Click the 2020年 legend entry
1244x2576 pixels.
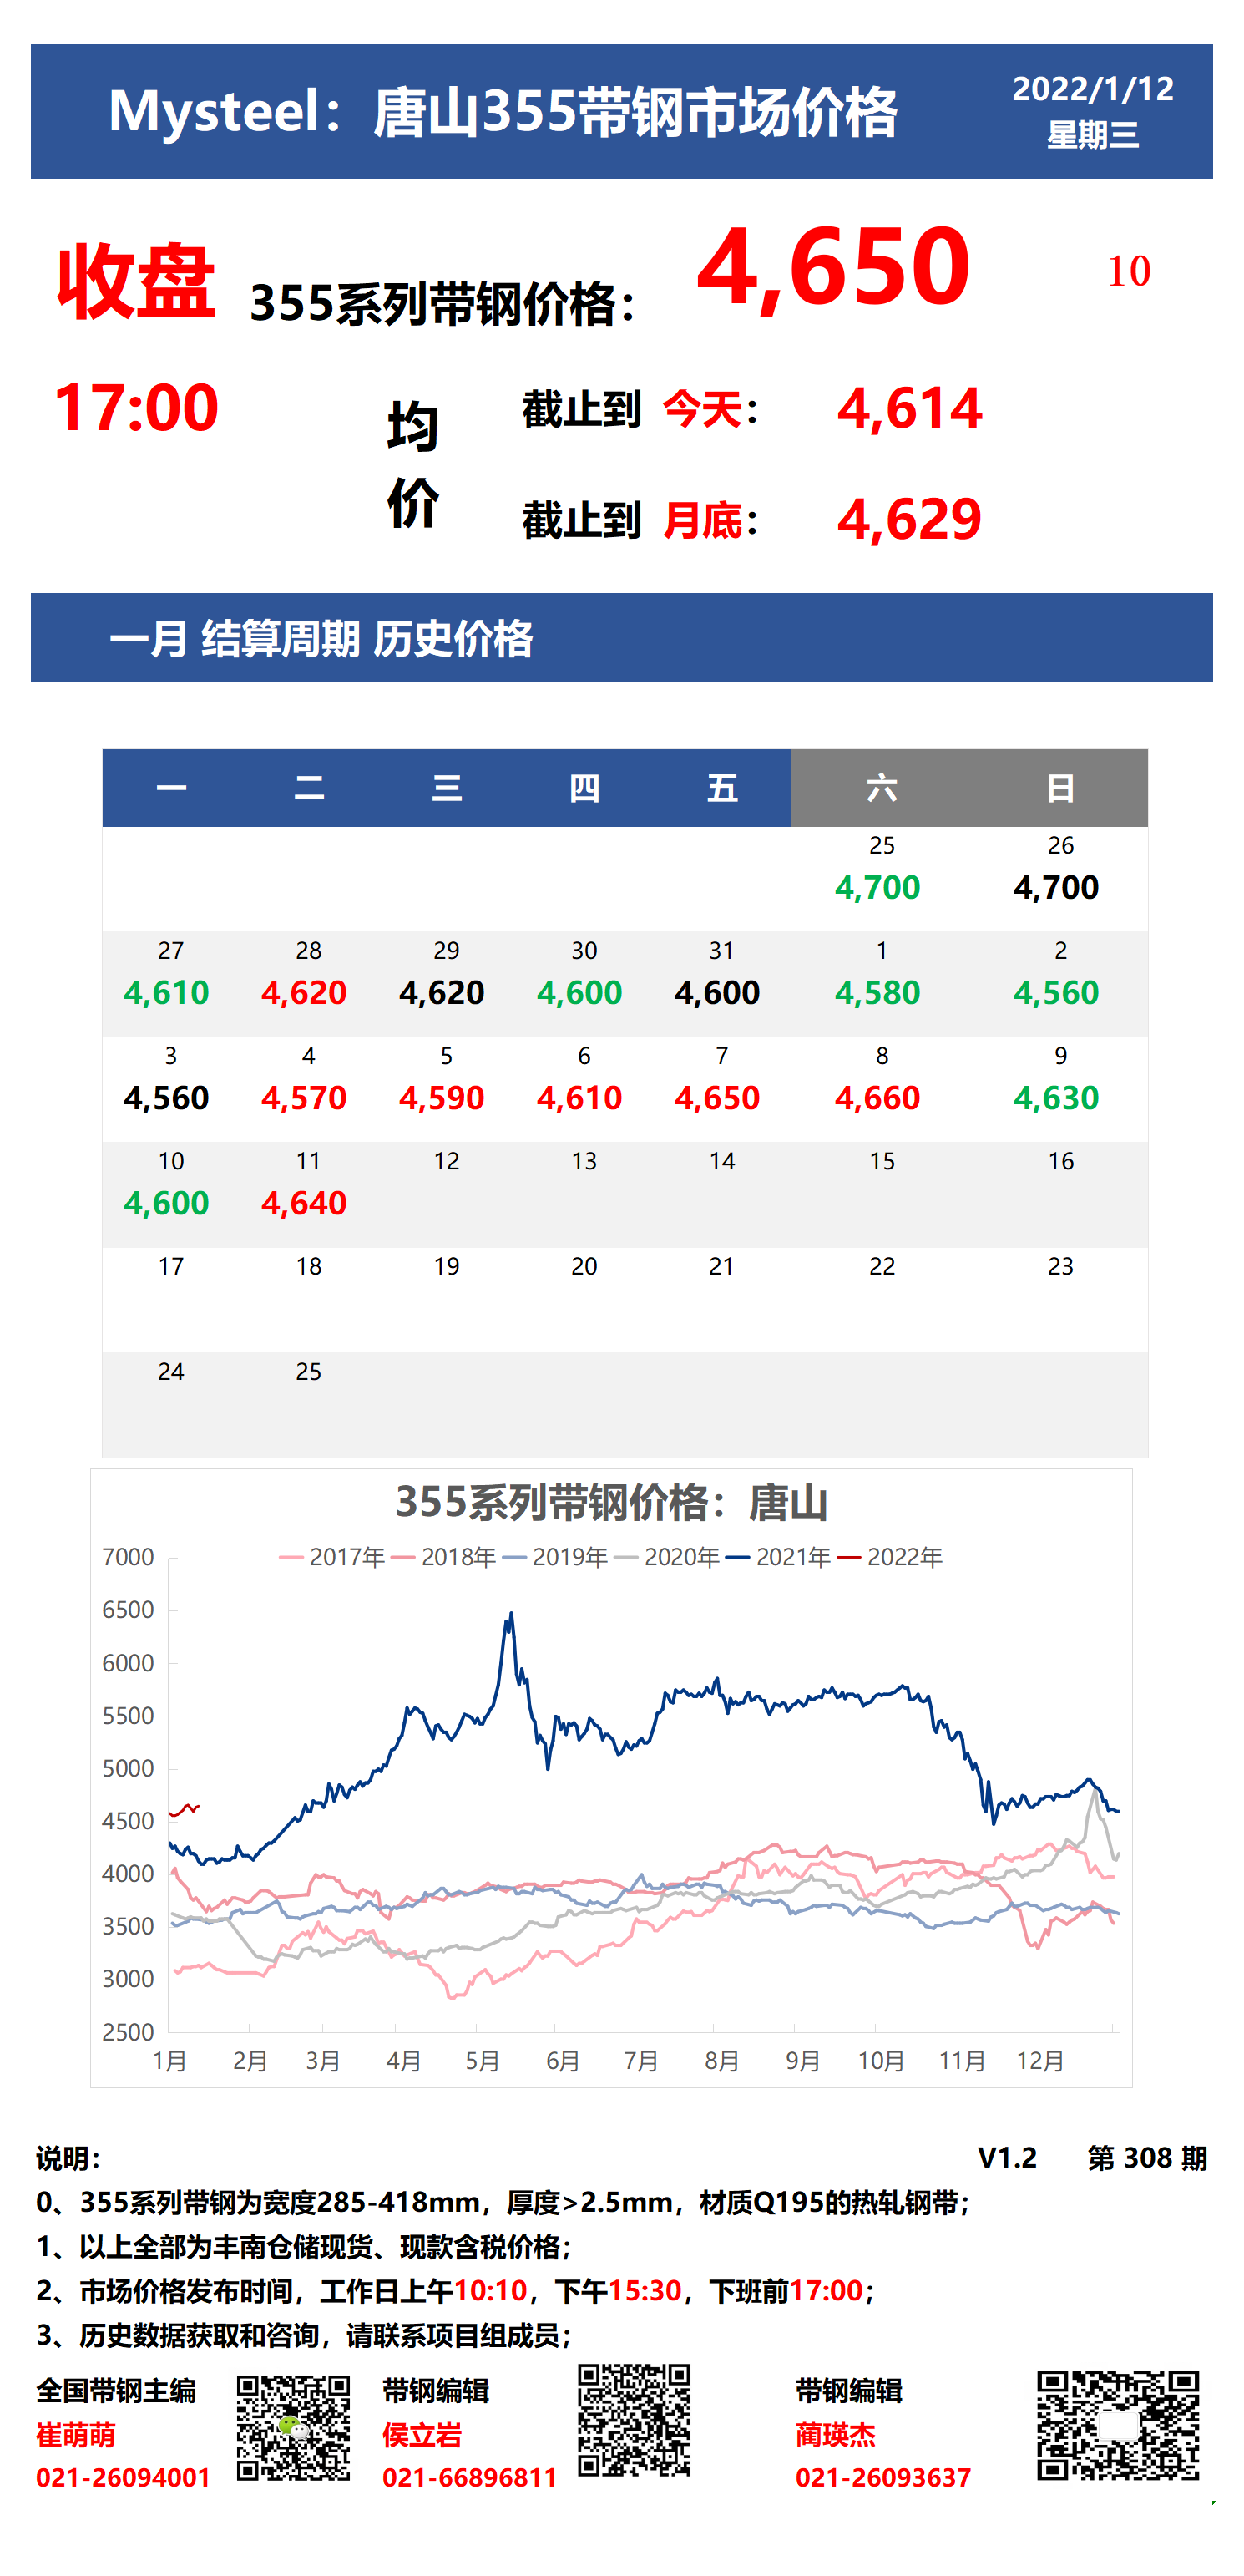click(x=667, y=1557)
